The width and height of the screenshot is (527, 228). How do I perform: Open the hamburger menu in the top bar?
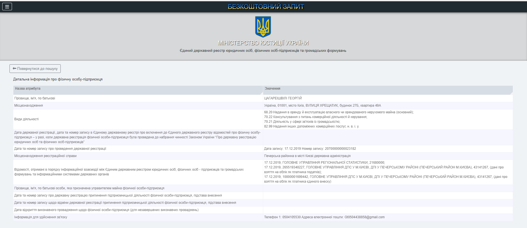pos(7,6)
